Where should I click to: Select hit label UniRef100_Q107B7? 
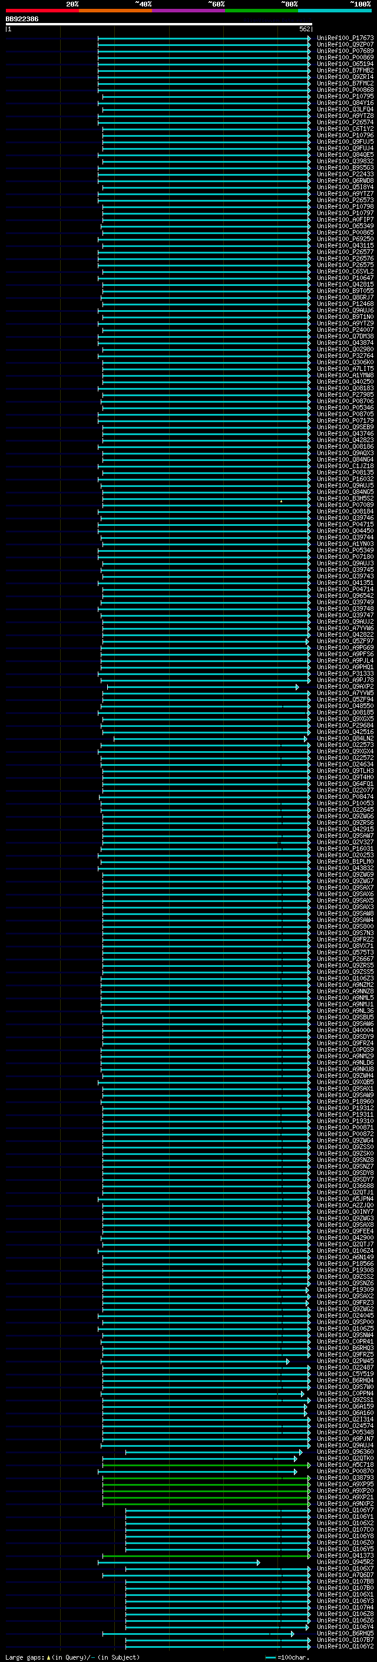(345, 1640)
